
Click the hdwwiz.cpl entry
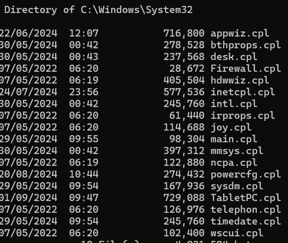pyautogui.click(x=240, y=81)
